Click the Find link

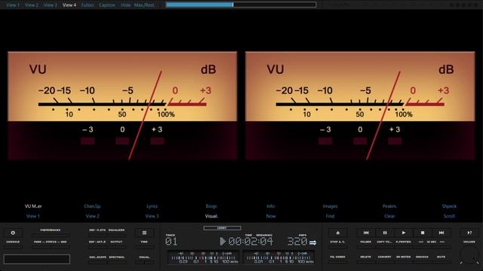pos(331,216)
